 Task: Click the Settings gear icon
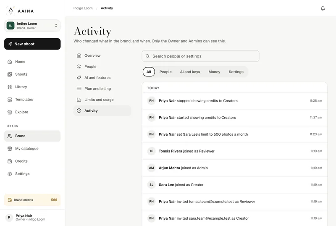[10, 174]
